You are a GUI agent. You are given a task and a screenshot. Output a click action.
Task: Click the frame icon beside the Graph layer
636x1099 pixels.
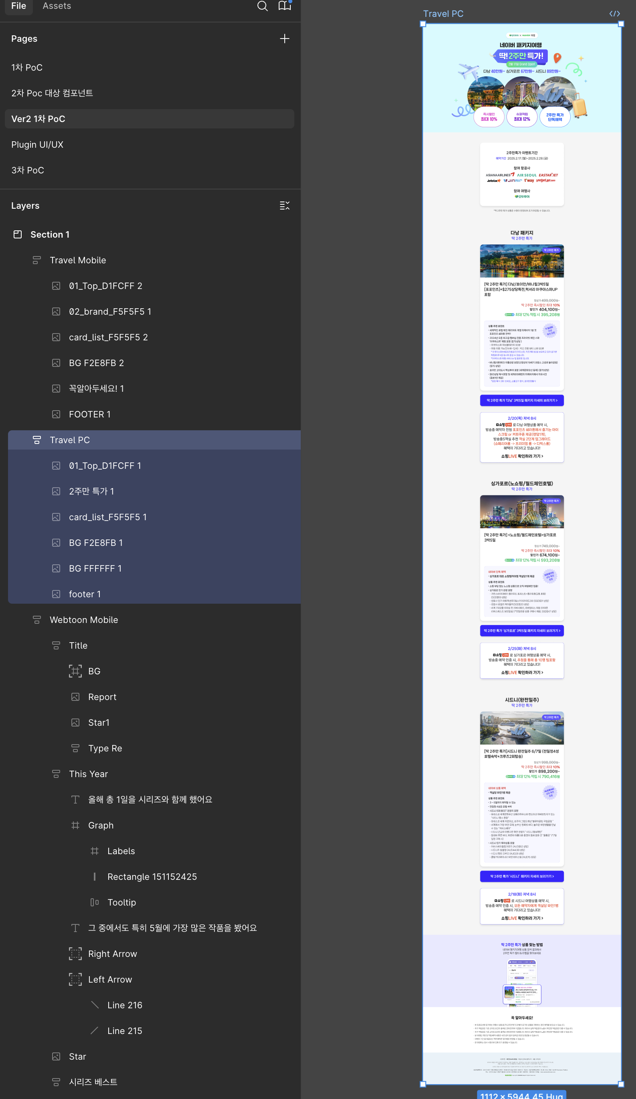click(x=75, y=825)
